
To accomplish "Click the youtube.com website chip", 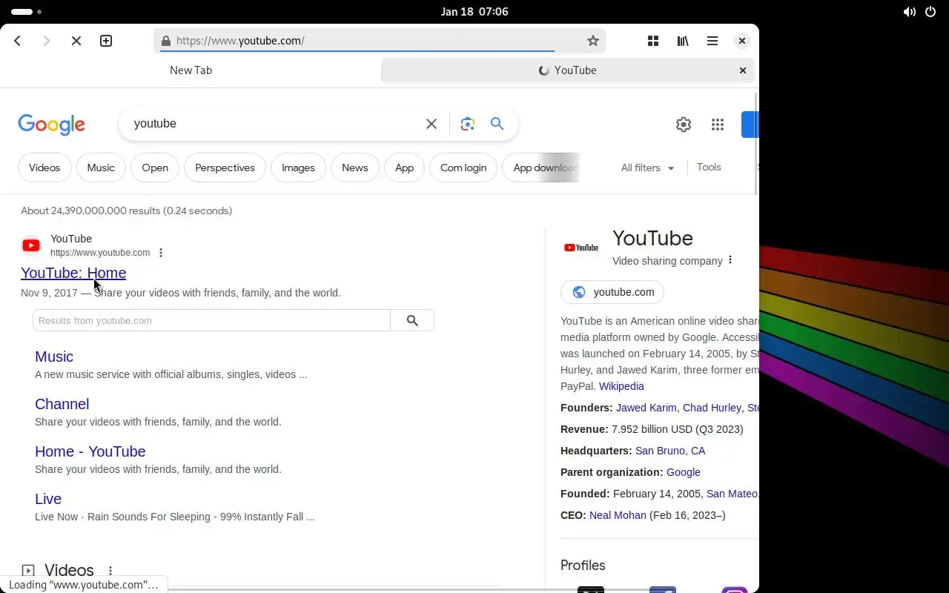I will click(612, 292).
